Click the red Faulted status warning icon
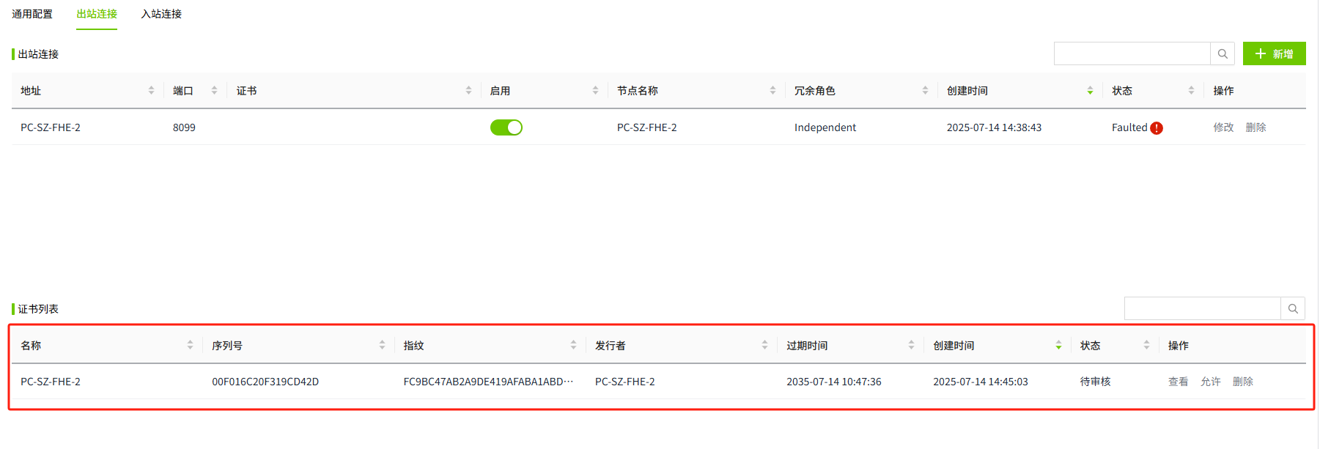 (x=1157, y=128)
